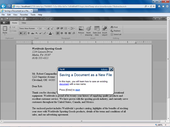The height and width of the screenshot is (127, 170).
Task: Open browser Favorites star icon
Action: click(x=163, y=6)
